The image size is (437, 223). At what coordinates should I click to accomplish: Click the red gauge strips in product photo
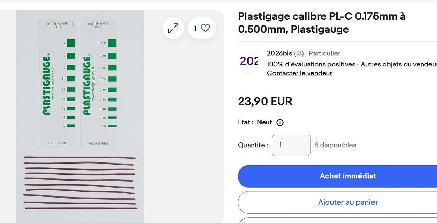pos(80,183)
